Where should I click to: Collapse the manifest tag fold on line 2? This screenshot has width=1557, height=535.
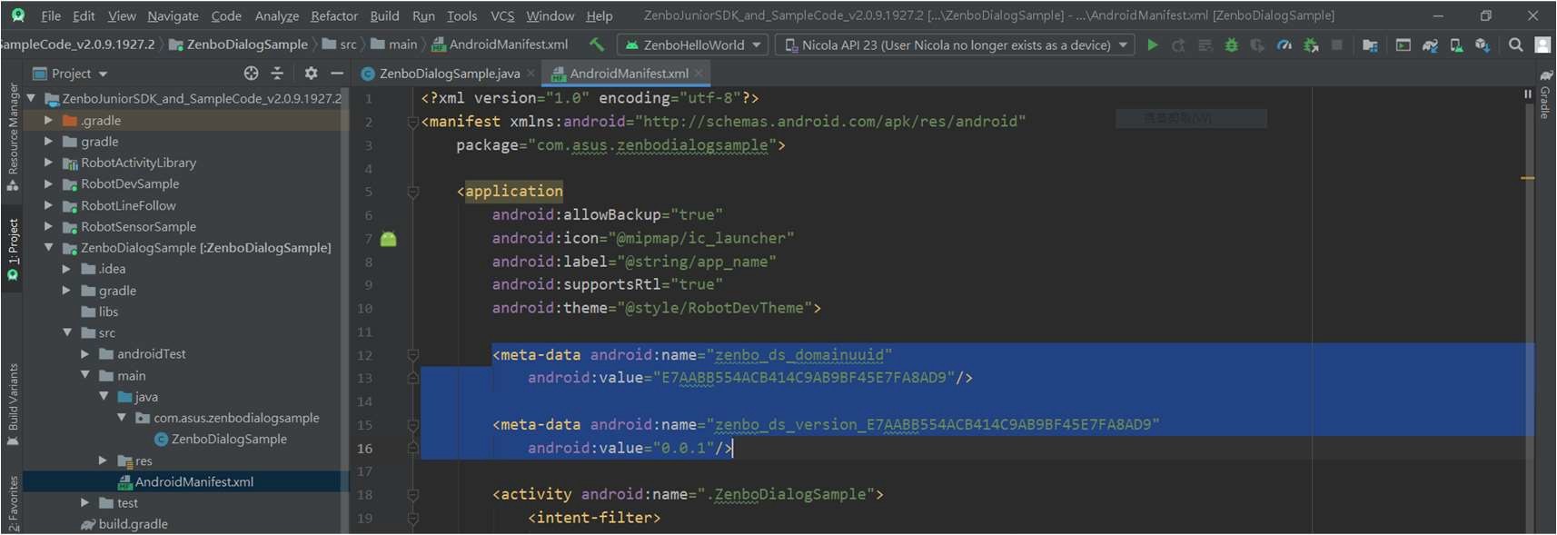(x=413, y=122)
